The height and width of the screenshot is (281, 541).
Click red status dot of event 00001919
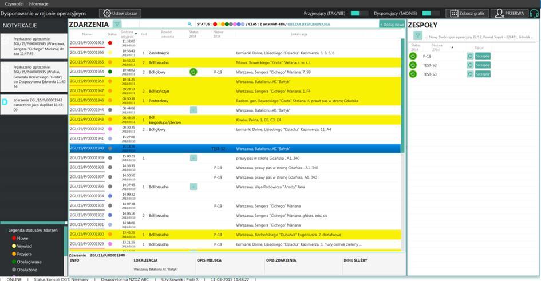coord(110,43)
